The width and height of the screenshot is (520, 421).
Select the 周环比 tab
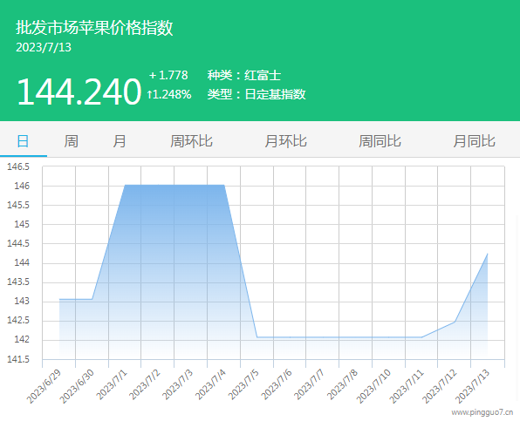(x=191, y=141)
